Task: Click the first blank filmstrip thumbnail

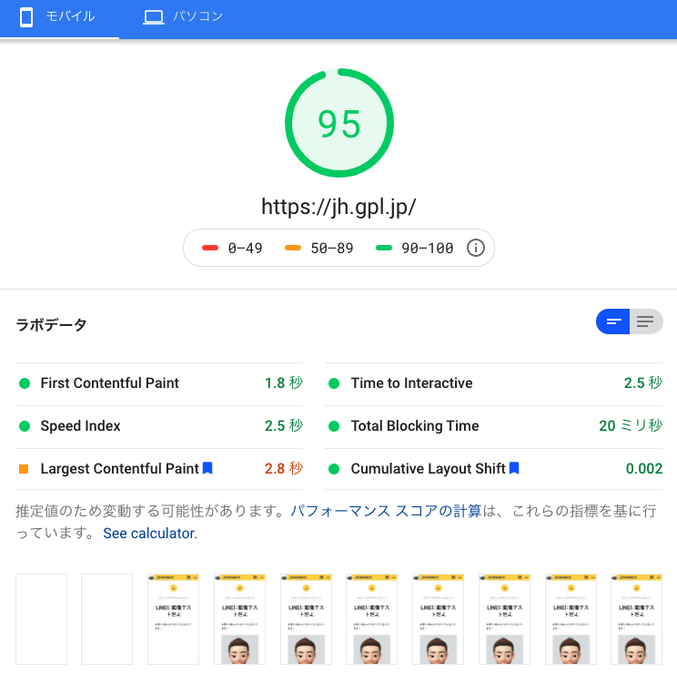Action: 41,619
